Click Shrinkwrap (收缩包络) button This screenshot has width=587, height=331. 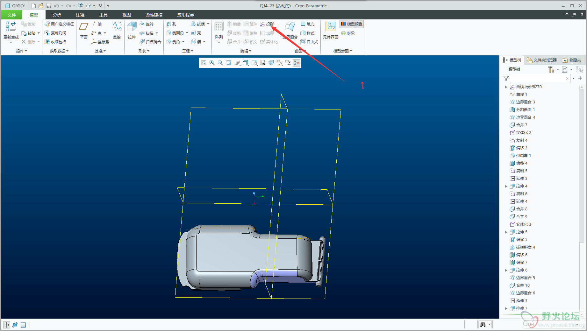pyautogui.click(x=55, y=42)
